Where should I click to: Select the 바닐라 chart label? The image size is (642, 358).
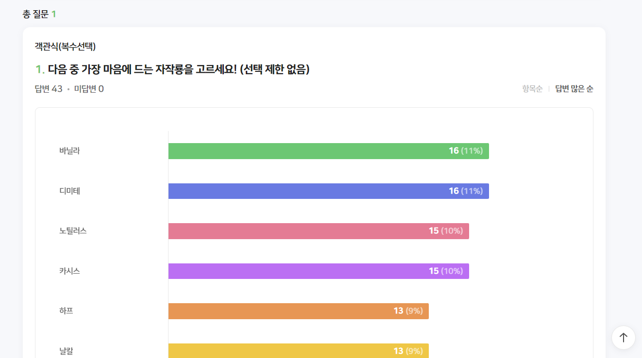pos(69,151)
